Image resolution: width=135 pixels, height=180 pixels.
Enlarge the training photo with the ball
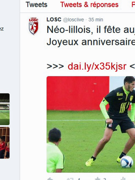click(91, 124)
